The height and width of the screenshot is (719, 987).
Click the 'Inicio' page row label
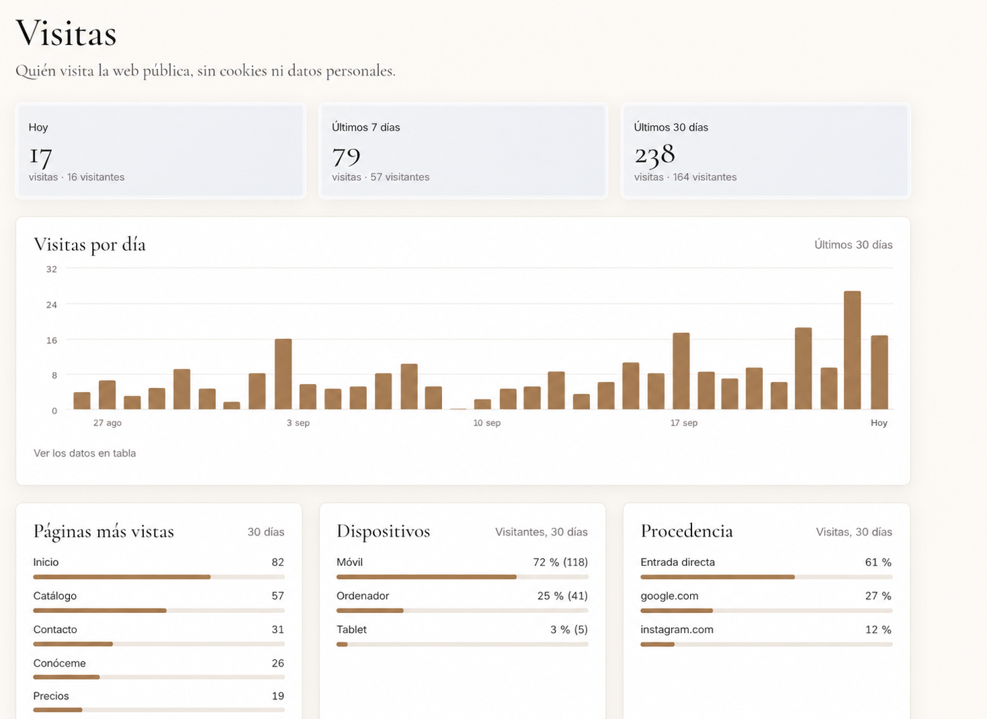click(x=46, y=563)
